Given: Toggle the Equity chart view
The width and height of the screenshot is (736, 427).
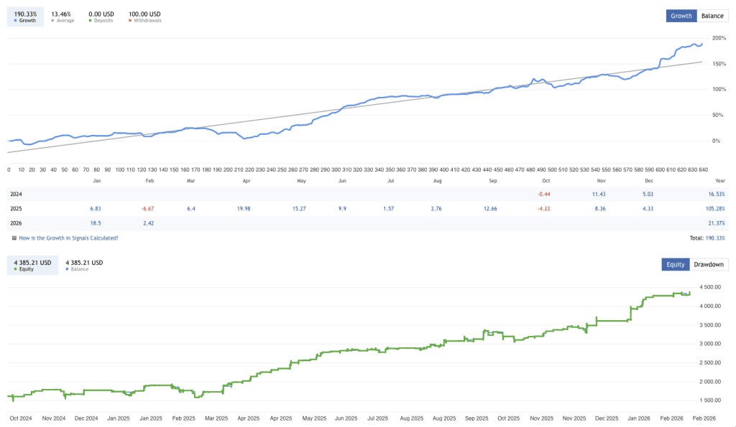Looking at the screenshot, I should point(675,264).
